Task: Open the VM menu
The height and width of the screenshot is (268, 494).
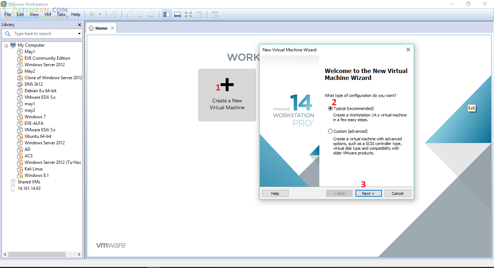Action: pyautogui.click(x=48, y=14)
